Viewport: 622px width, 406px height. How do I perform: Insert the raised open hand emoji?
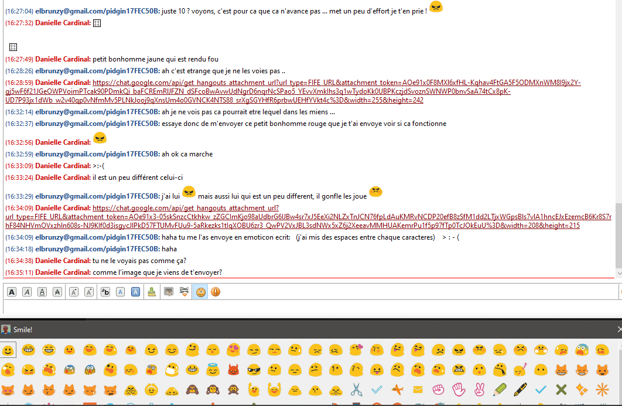click(459, 390)
